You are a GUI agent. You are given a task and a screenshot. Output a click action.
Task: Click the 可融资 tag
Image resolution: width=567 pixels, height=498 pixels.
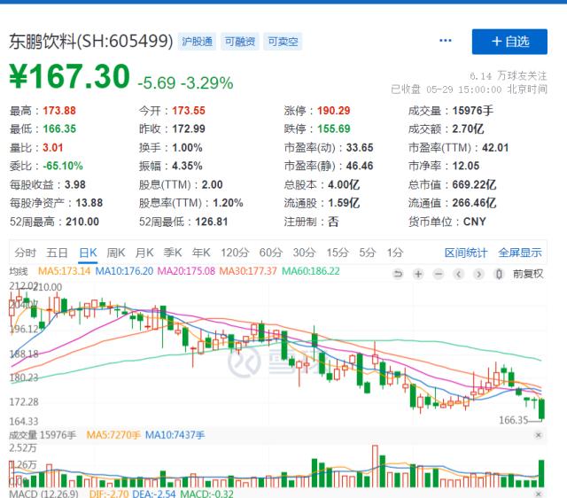coord(240,42)
